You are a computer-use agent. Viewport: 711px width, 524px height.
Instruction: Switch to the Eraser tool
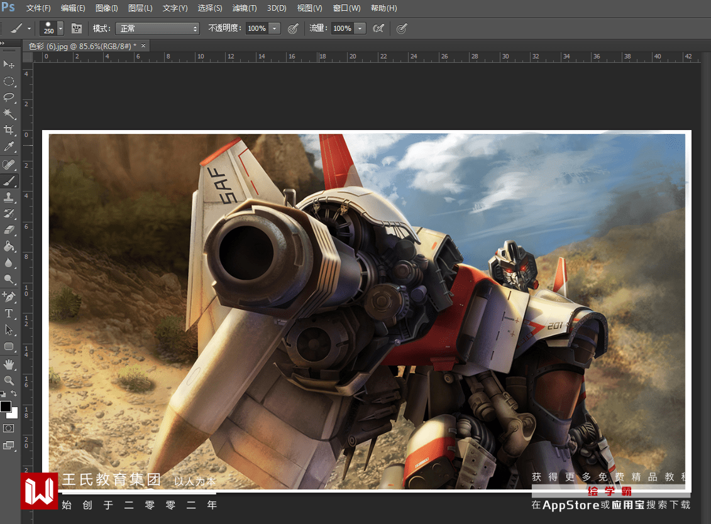9,230
